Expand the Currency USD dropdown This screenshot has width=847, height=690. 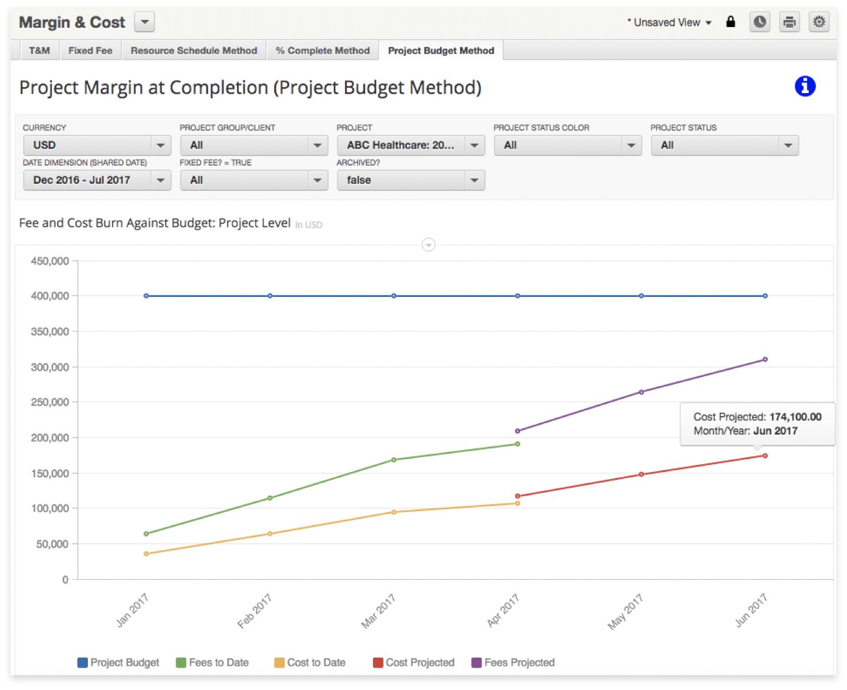click(x=97, y=145)
